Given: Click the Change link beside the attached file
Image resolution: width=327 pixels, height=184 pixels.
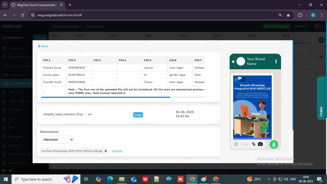Looking at the screenshot, I should [x=117, y=151].
